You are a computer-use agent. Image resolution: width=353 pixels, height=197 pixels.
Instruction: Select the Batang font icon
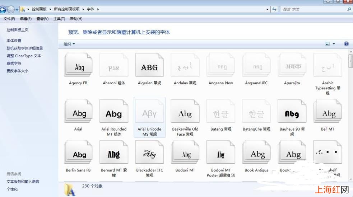[220, 111]
